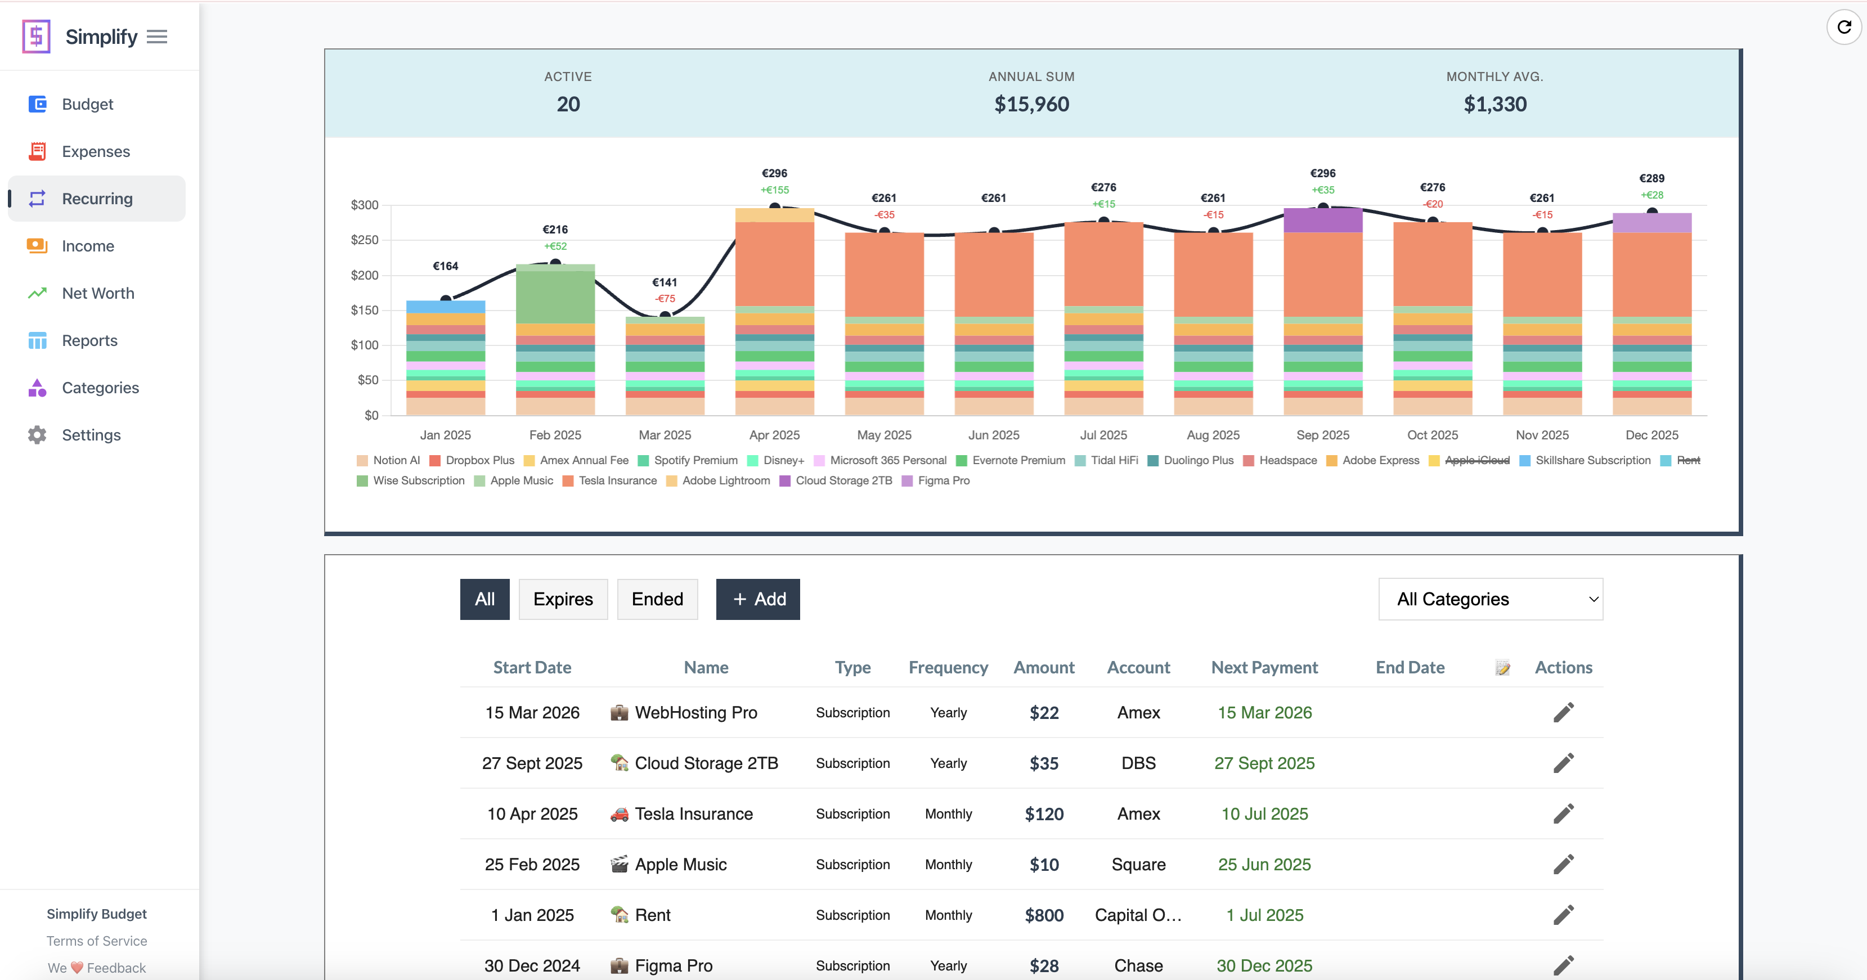Click the Figma Pro legend color swatch
1867x980 pixels.
(908, 480)
